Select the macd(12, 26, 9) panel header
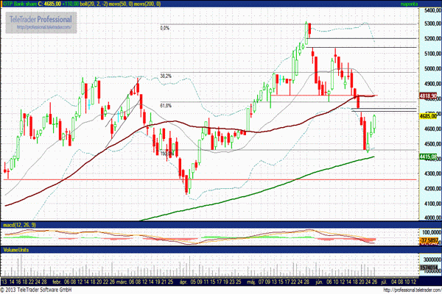Image resolution: width=442 pixels, height=294 pixels. pos(19,223)
